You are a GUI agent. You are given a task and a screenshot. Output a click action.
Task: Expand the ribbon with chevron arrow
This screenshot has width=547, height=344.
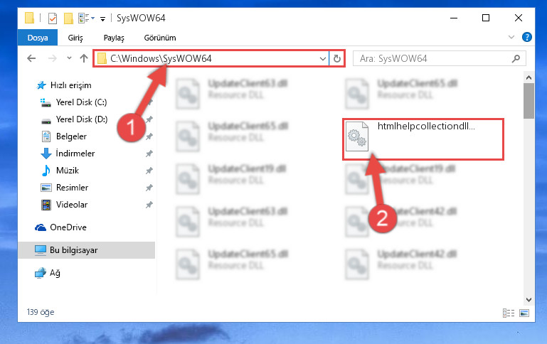click(511, 37)
